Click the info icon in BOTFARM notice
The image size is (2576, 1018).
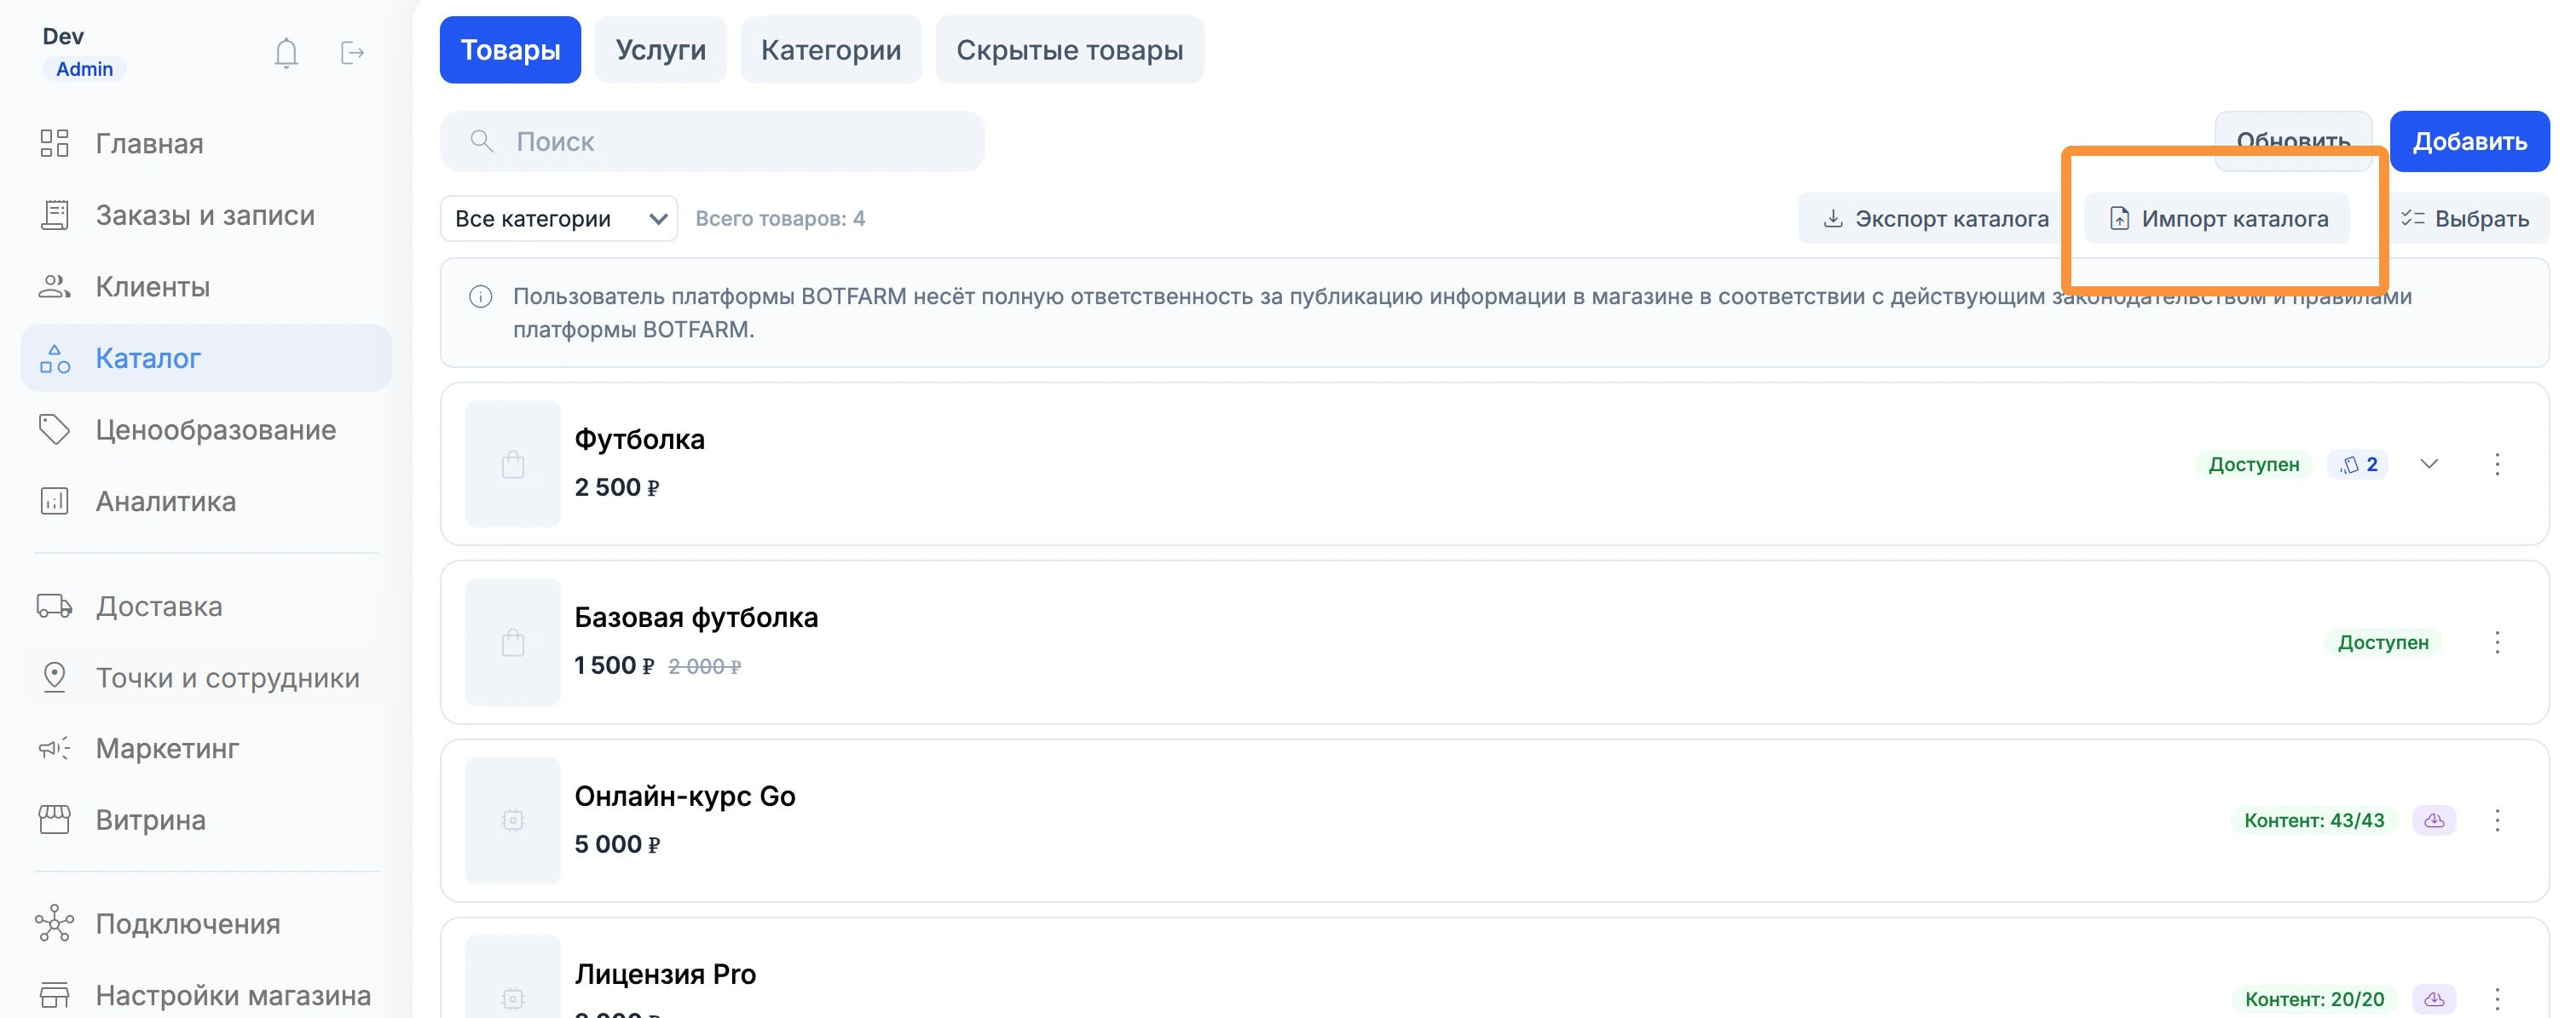click(x=481, y=296)
